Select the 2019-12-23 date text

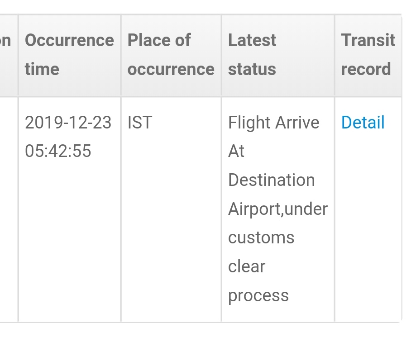pyautogui.click(x=68, y=123)
